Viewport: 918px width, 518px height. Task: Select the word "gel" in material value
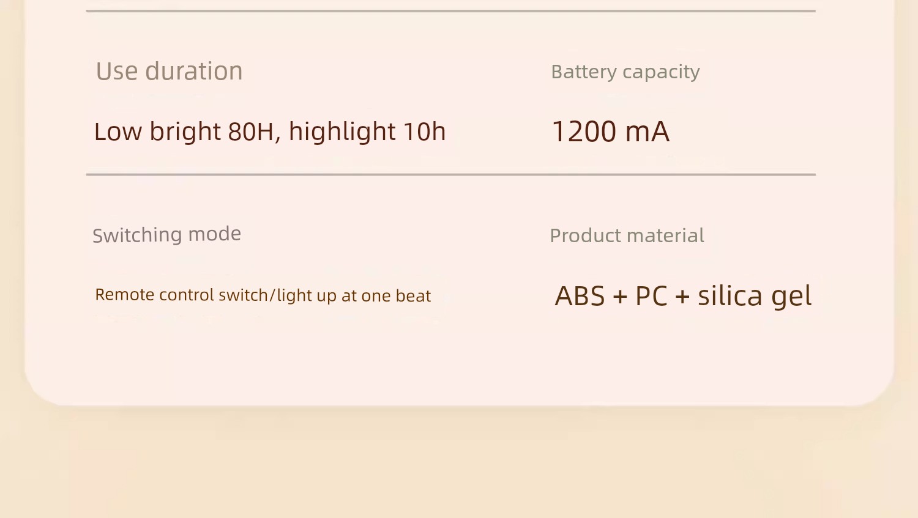791,297
